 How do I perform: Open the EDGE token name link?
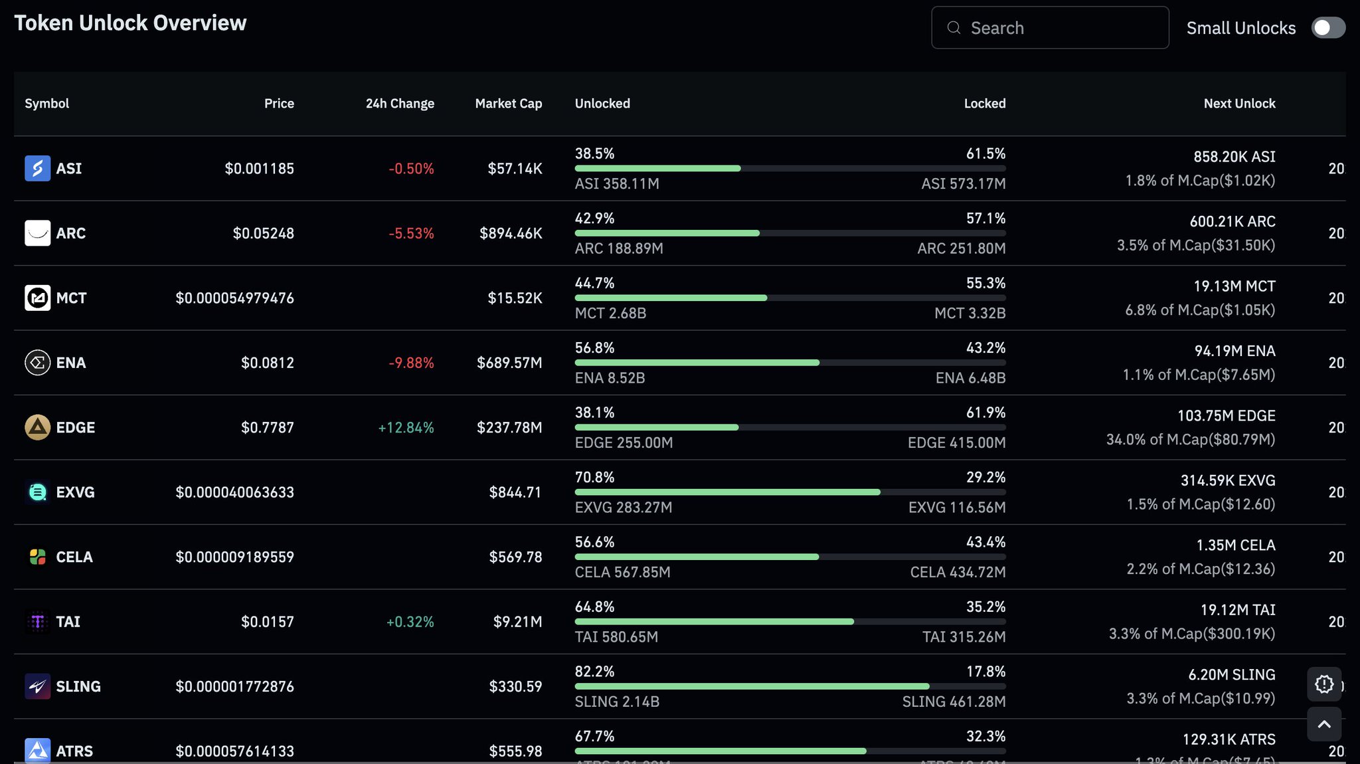click(x=75, y=427)
